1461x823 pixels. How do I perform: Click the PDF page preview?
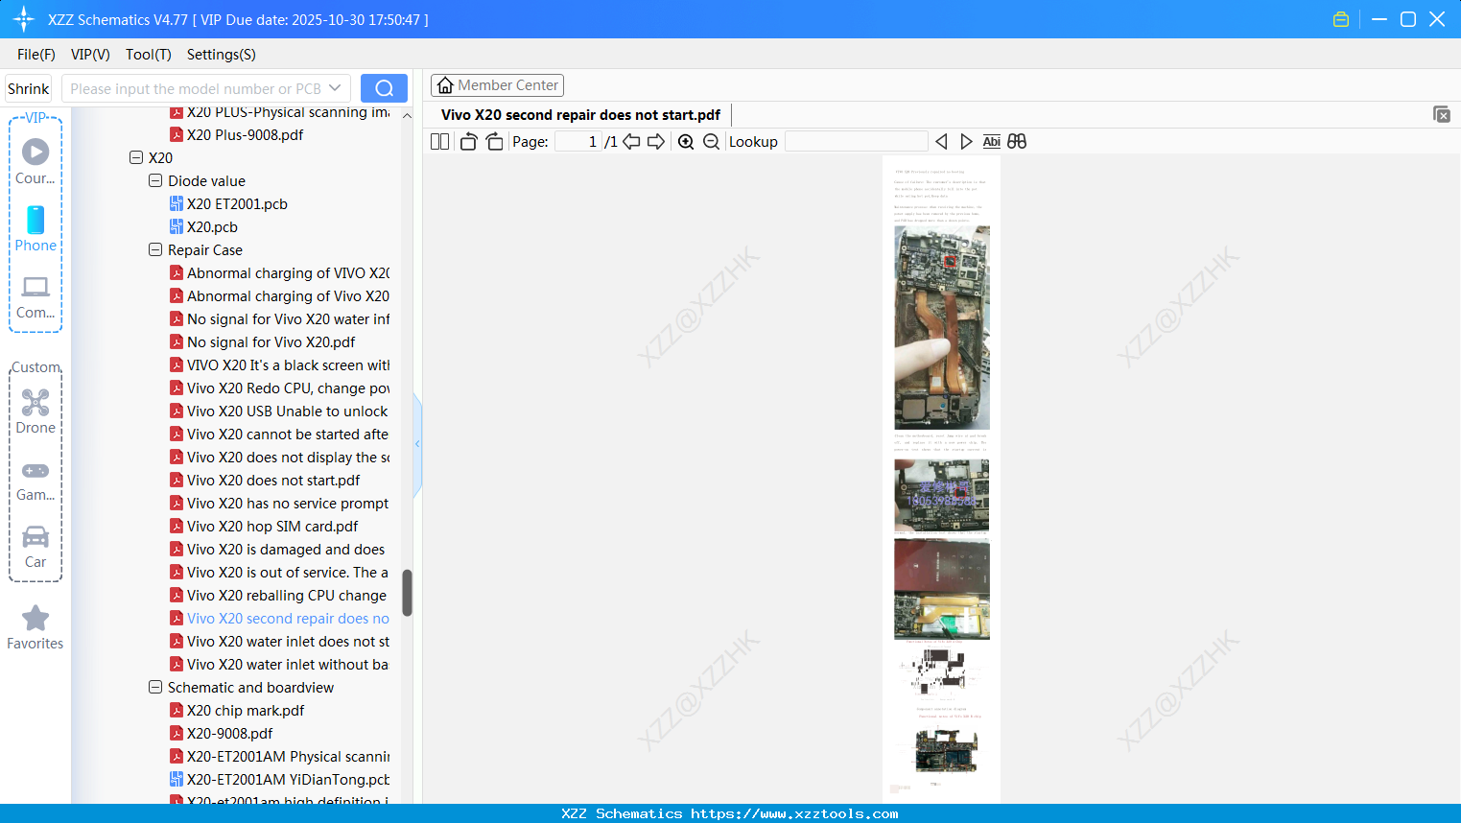(x=941, y=480)
